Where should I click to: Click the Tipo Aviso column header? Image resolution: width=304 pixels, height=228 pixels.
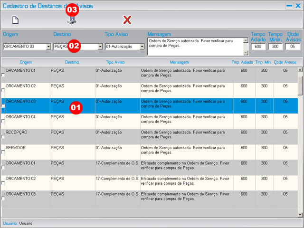(x=116, y=62)
